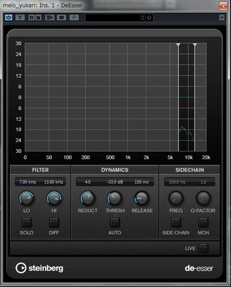The height and width of the screenshot is (287, 231).
Task: Toggle the plug-in power (activate) button
Action: (8, 17)
